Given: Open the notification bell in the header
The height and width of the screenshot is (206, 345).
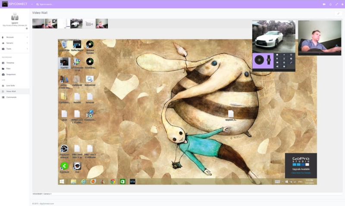Looking at the screenshot, I should tap(330, 4).
